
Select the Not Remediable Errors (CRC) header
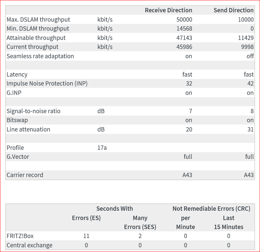coord(211,209)
